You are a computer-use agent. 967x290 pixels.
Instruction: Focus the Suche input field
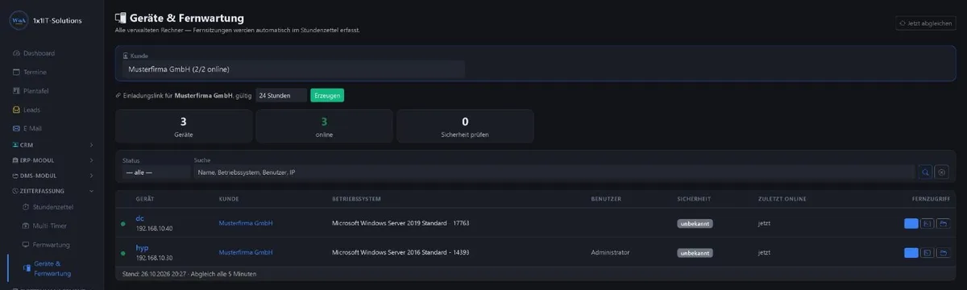pos(554,172)
